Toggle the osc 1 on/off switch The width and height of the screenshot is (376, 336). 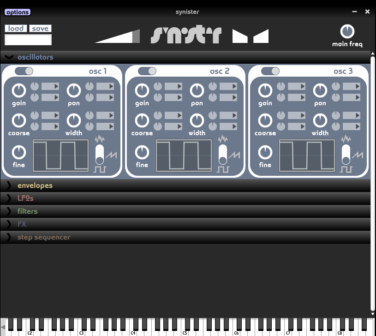(24, 71)
